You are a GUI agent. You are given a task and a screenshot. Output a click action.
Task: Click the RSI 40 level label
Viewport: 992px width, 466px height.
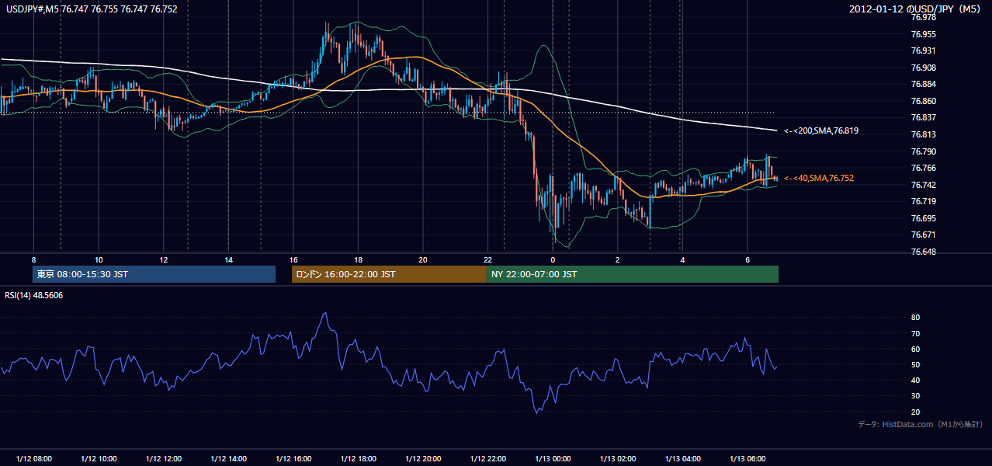pyautogui.click(x=915, y=380)
